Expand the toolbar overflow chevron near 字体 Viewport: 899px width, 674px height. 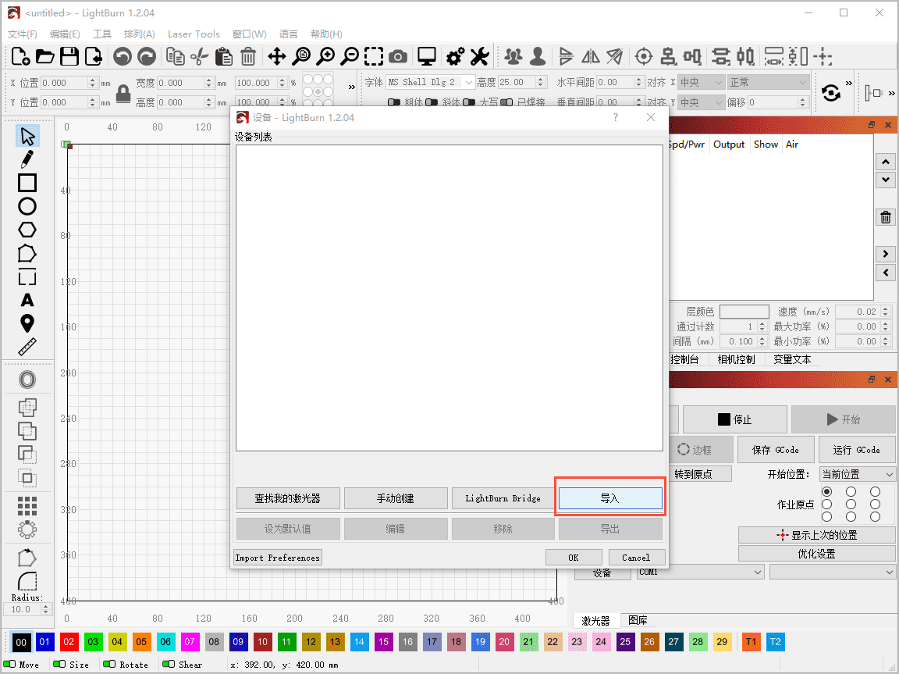[x=351, y=87]
